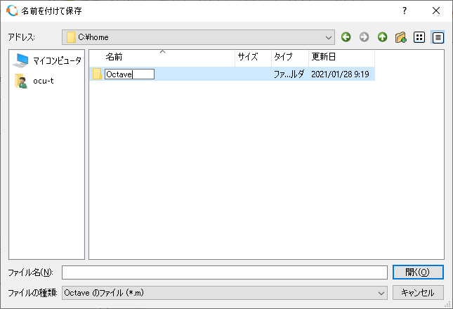Create a new folder

tap(401, 37)
